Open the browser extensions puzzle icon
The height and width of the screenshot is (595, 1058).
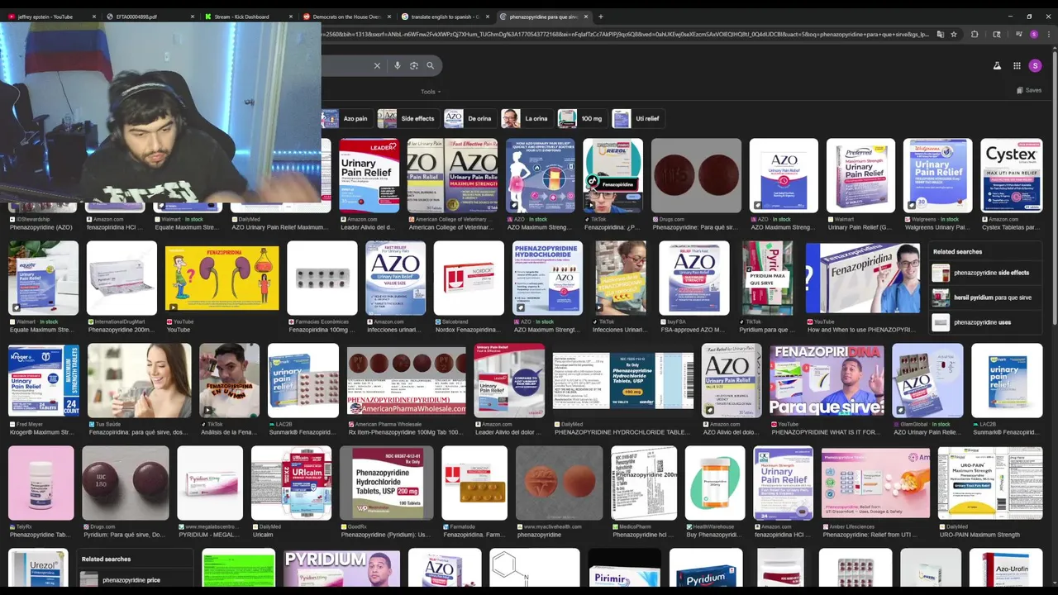coord(975,35)
